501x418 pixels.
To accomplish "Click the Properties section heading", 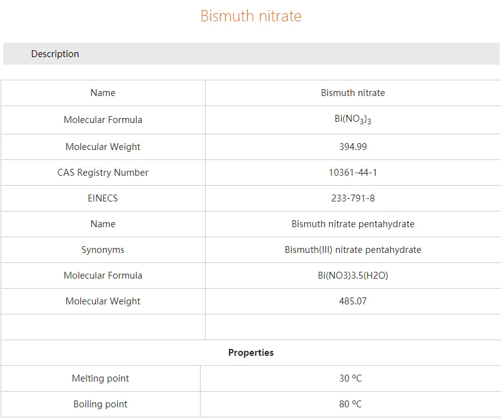I will (251, 353).
